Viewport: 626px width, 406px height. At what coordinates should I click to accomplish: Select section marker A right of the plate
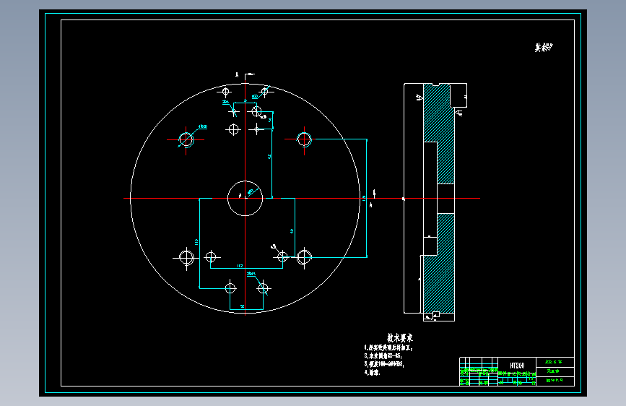(371, 205)
